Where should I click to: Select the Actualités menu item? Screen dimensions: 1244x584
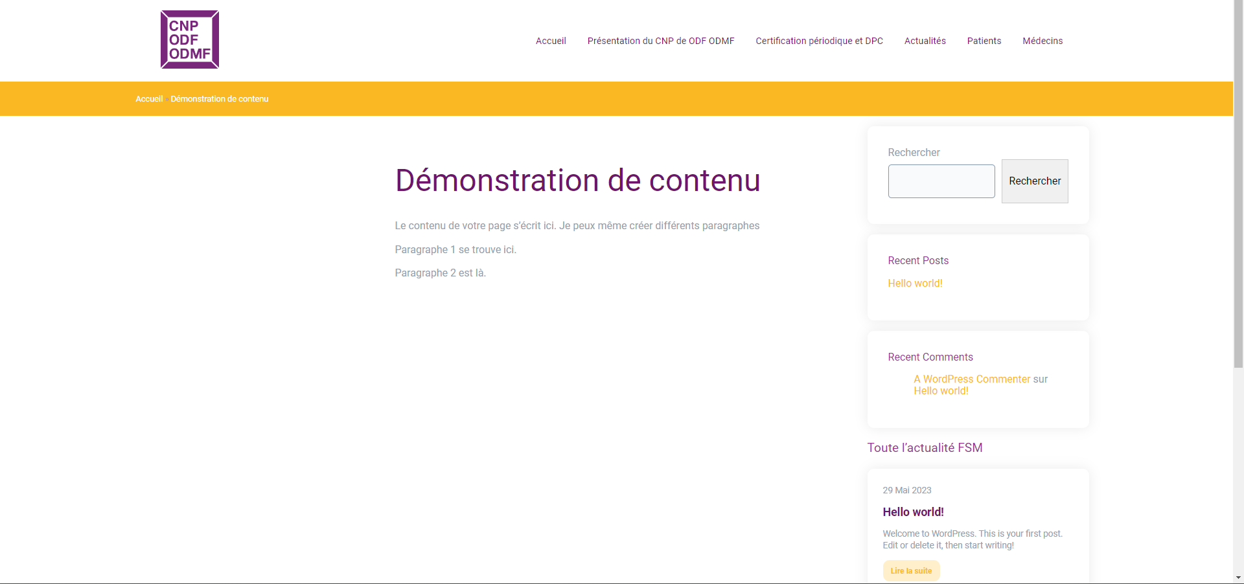click(x=925, y=41)
